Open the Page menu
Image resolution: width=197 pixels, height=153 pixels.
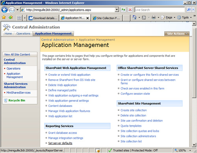(x=168, y=17)
